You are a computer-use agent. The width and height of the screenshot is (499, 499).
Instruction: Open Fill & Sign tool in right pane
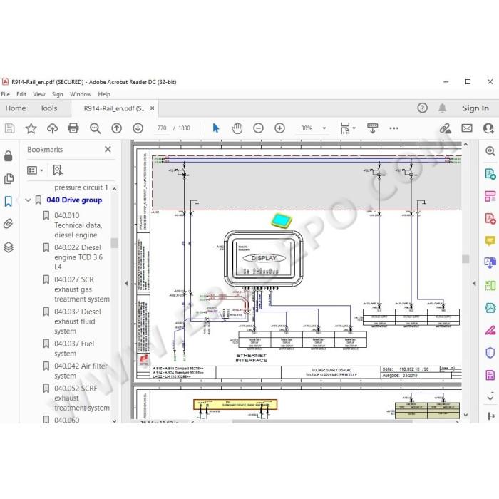click(x=490, y=330)
